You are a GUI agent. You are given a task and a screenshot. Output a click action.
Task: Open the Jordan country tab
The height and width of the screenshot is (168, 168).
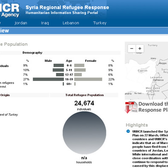(21, 23)
